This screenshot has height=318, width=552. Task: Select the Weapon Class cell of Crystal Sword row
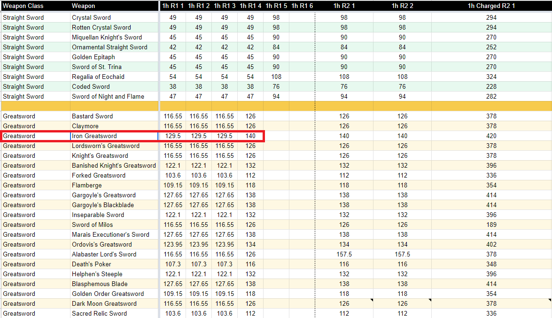(36, 17)
